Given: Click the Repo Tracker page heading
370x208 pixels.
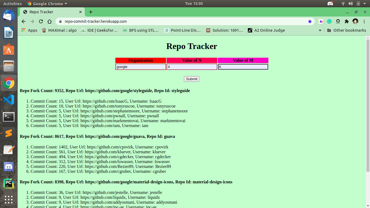Looking at the screenshot, I should click(192, 46).
